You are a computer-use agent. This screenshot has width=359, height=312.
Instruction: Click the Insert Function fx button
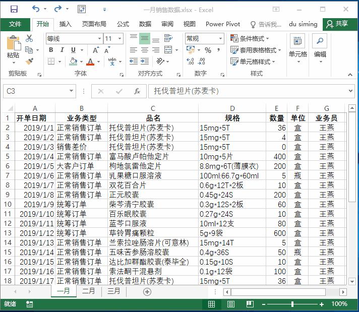137,91
